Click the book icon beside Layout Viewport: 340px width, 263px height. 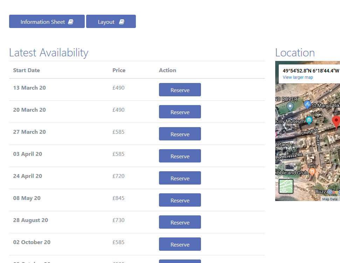click(122, 22)
